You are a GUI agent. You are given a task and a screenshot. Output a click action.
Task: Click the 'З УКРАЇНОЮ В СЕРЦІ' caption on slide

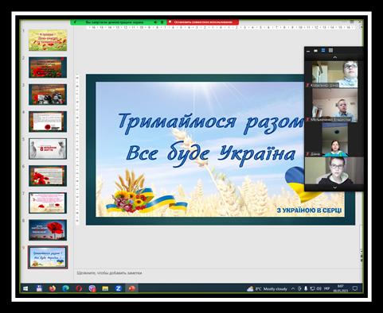(x=309, y=211)
